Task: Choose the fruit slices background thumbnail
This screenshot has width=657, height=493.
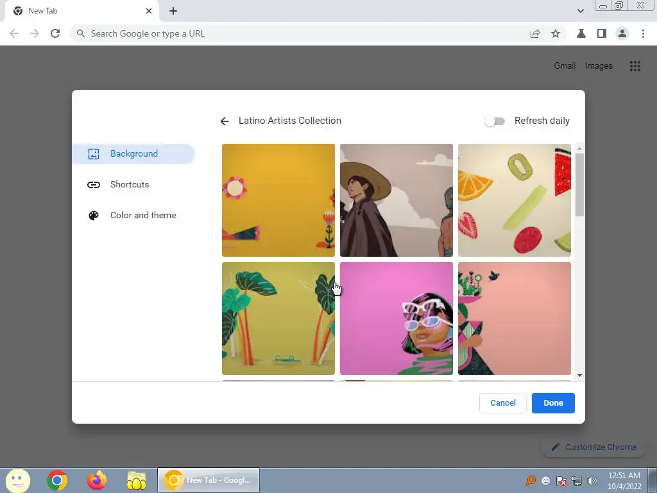Action: pos(514,200)
